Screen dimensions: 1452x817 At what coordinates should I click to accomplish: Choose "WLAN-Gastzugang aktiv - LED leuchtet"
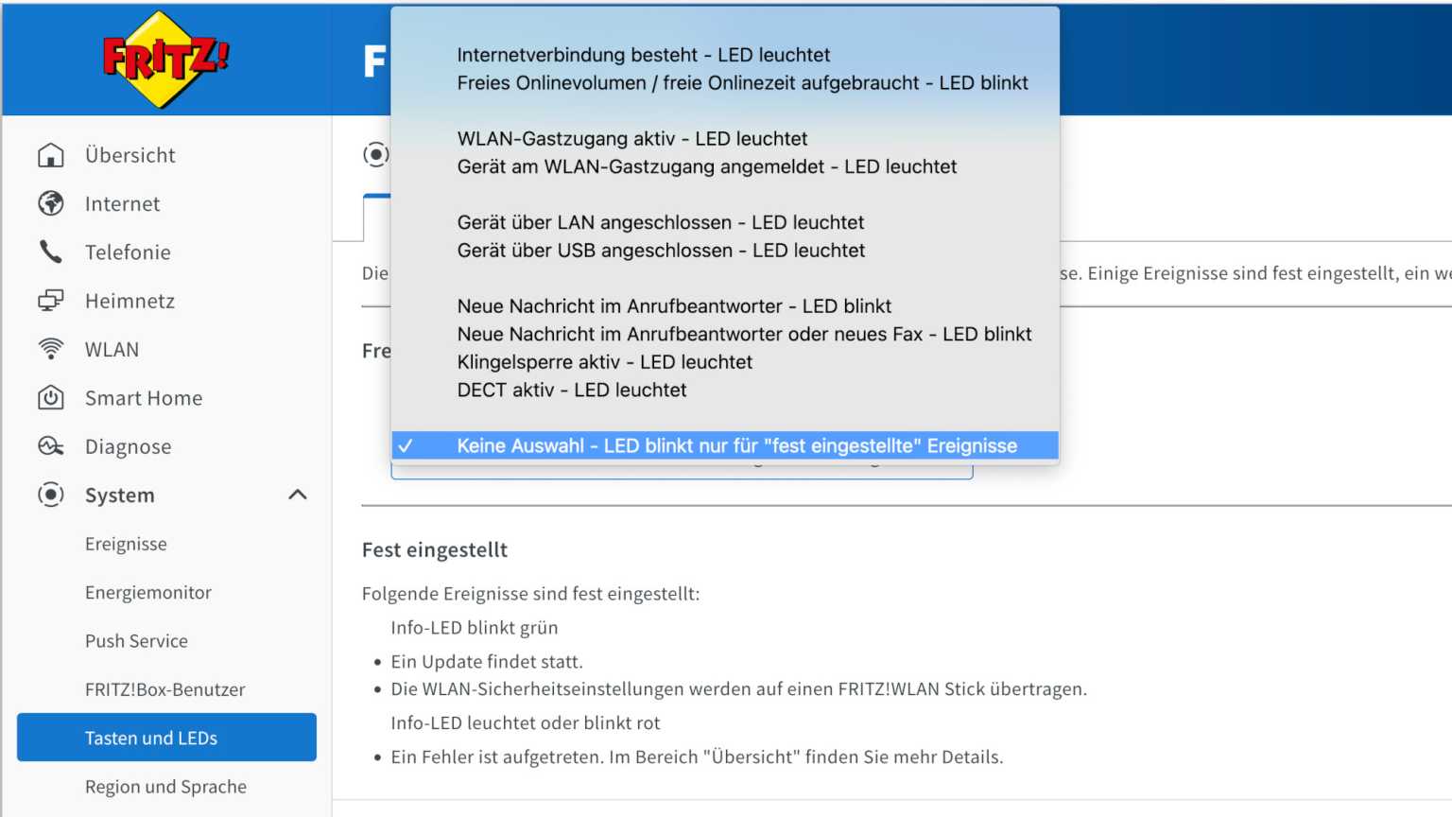click(x=631, y=139)
